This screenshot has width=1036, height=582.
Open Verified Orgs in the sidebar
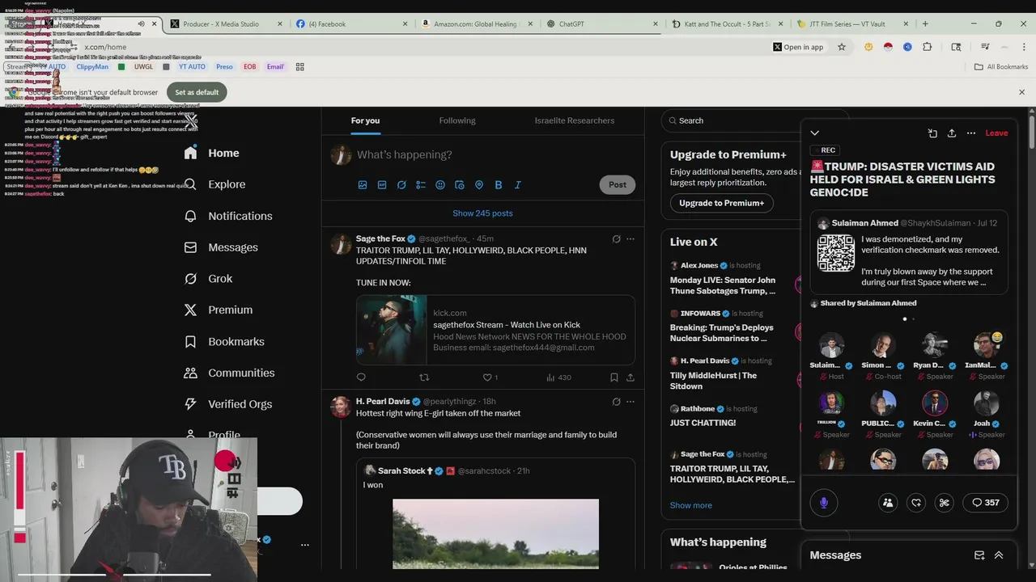pyautogui.click(x=228, y=404)
